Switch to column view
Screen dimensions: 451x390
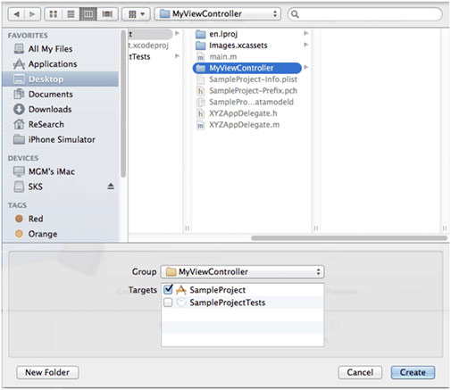[x=88, y=14]
